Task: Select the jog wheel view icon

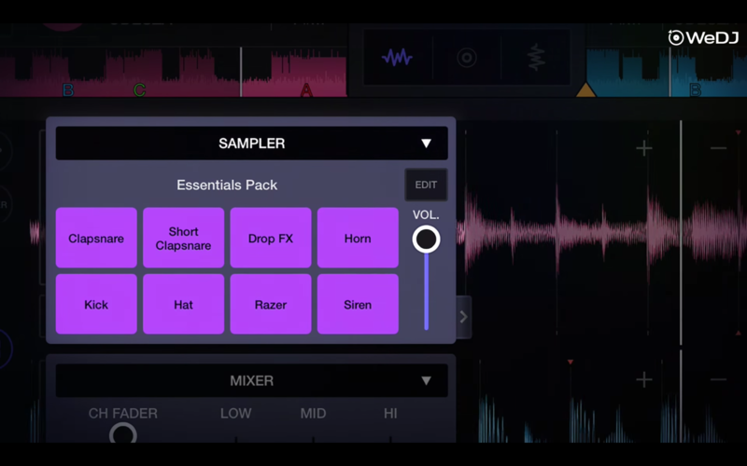Action: [466, 58]
